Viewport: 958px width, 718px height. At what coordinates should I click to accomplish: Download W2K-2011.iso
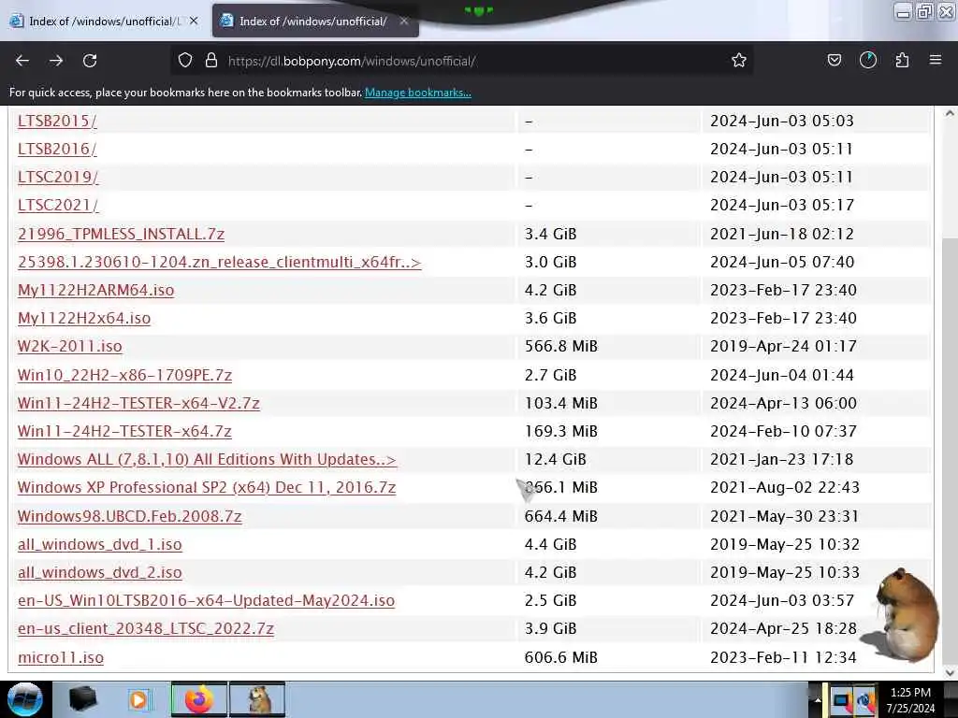[69, 346]
